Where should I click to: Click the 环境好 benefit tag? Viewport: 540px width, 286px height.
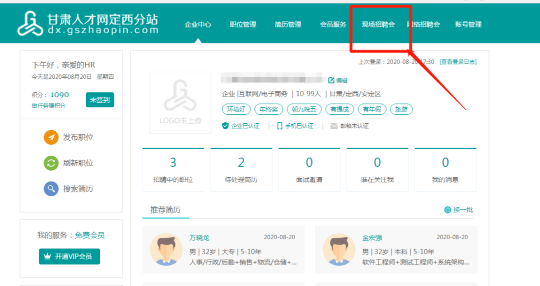pyautogui.click(x=236, y=109)
